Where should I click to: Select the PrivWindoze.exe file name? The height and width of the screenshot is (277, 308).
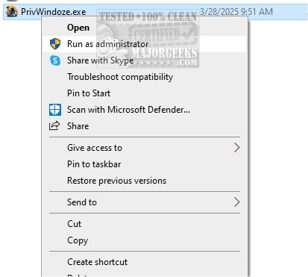pos(54,12)
